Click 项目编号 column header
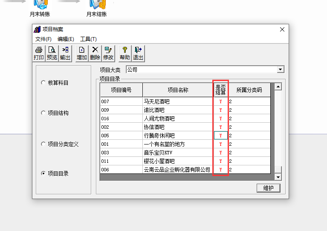The image size is (327, 231). pos(122,90)
